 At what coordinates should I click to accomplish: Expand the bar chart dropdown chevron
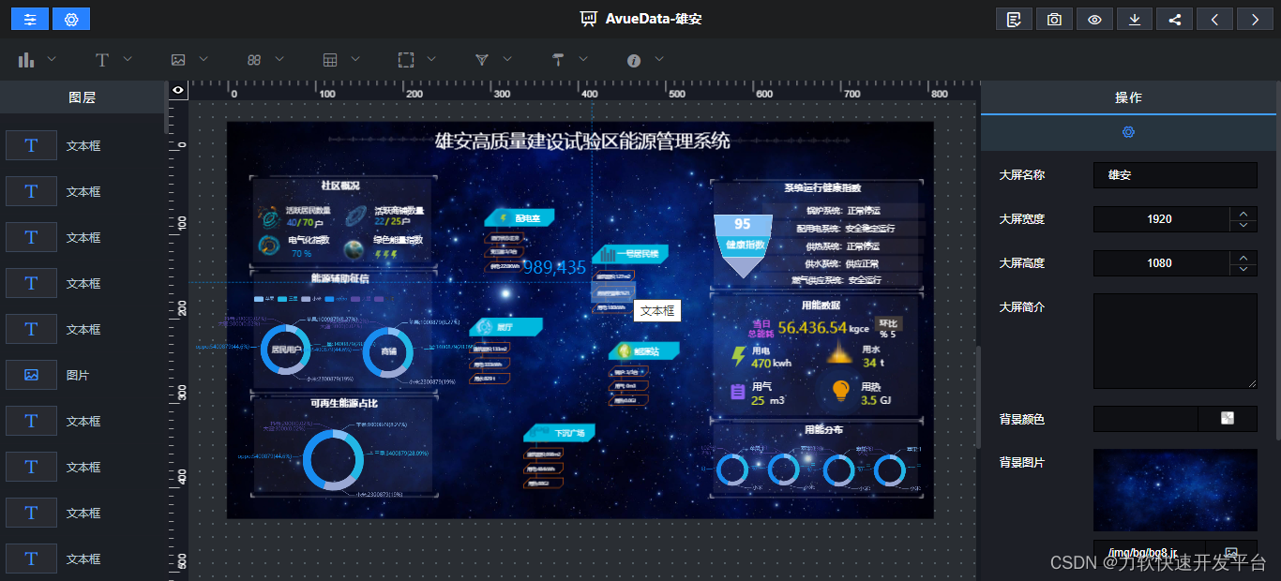pyautogui.click(x=52, y=59)
